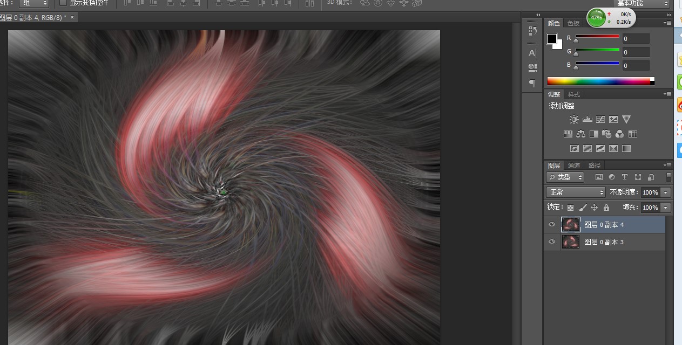682x345 pixels.
Task: Close the 图层 0 副本 4 document tab
Action: click(72, 17)
